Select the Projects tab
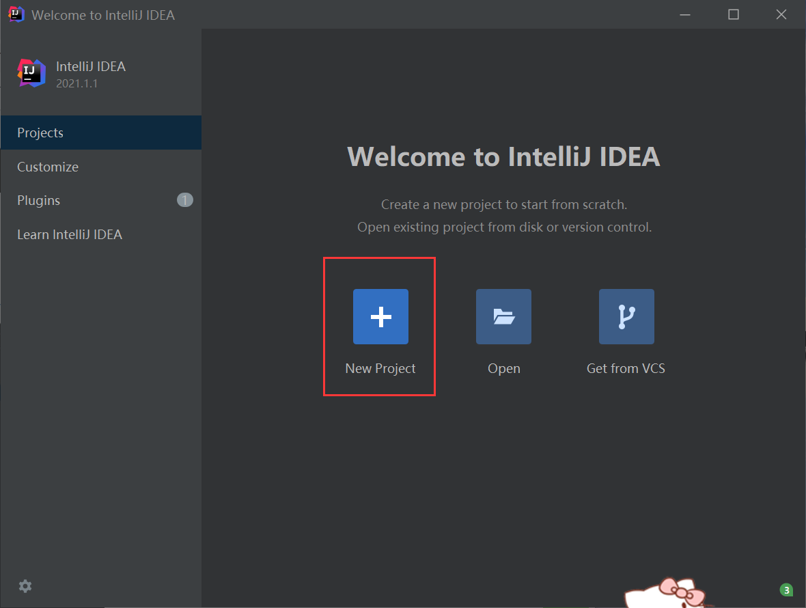The image size is (806, 608). click(101, 133)
